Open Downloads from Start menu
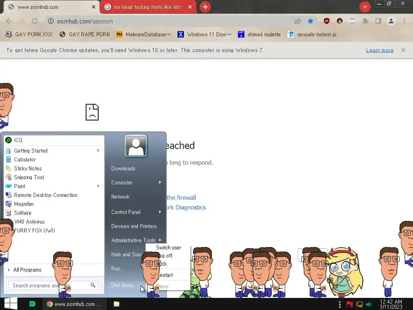The height and width of the screenshot is (310, 413). tap(123, 168)
